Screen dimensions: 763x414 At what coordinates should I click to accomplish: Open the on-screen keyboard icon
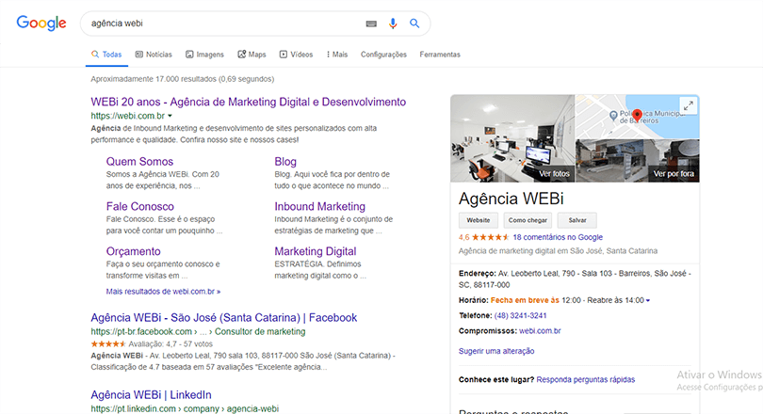(x=371, y=24)
